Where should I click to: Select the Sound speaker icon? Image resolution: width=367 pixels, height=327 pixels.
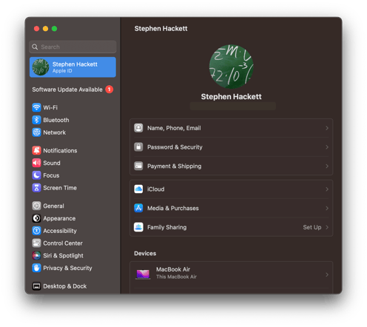point(36,163)
